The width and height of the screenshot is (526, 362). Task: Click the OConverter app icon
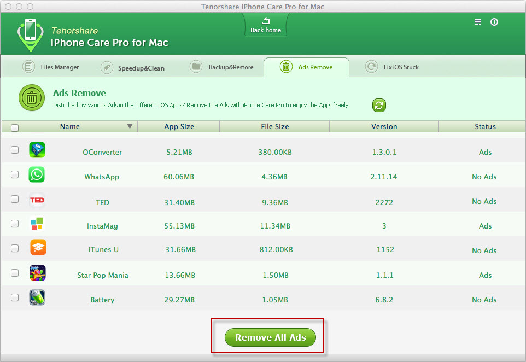(37, 150)
